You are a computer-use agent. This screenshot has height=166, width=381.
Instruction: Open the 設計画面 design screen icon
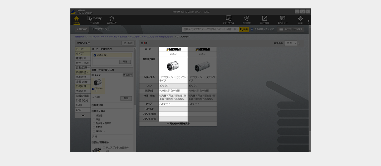264,20
